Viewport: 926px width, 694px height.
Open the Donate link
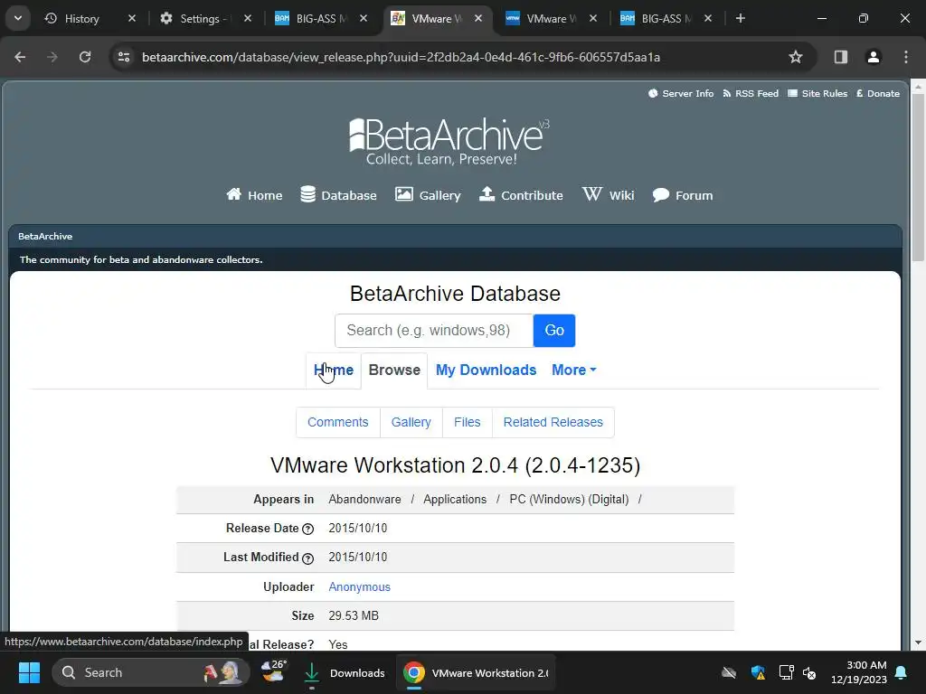[x=877, y=94]
